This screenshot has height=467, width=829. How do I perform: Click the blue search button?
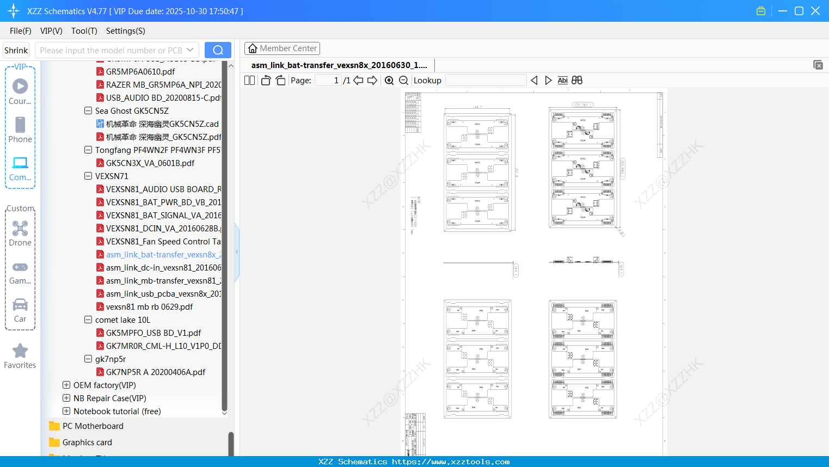pos(218,50)
